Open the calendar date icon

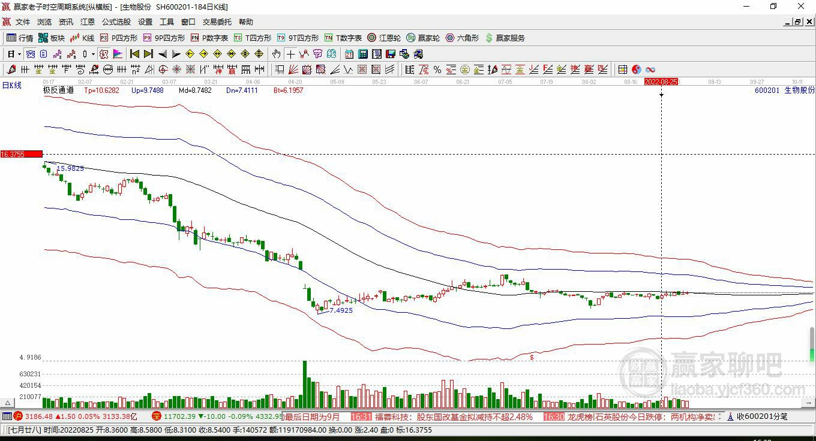pyautogui.click(x=349, y=54)
